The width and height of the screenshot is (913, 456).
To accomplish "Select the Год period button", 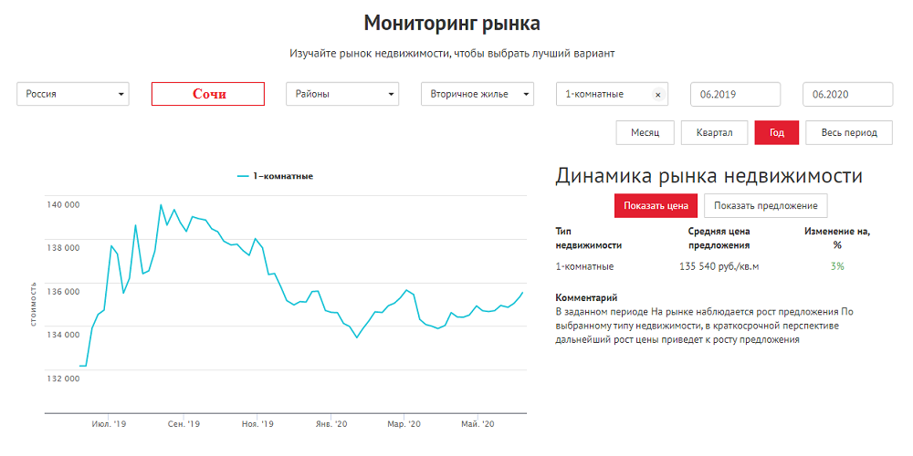I will click(776, 132).
